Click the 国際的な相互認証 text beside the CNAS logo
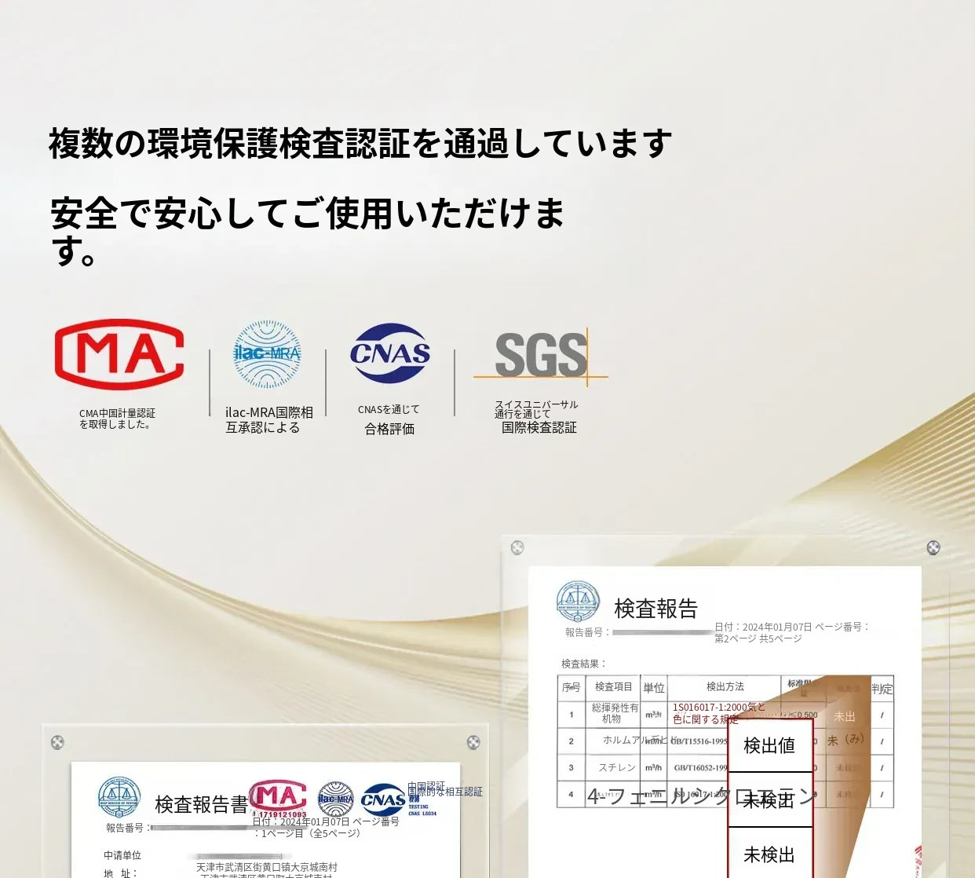 [445, 792]
